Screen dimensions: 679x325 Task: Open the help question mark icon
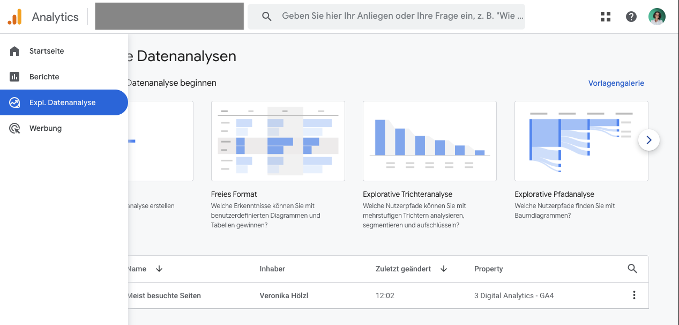[x=631, y=17]
